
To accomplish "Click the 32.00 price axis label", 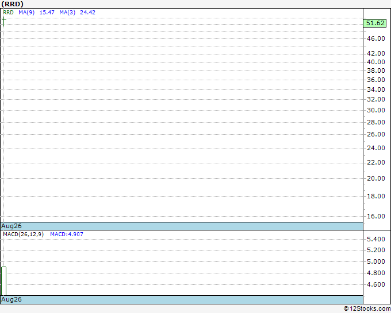I will pos(376,99).
